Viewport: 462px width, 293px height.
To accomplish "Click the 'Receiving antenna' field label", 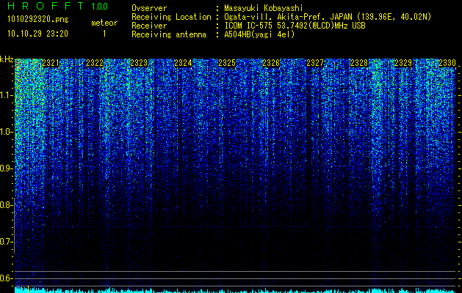I will pyautogui.click(x=169, y=34).
